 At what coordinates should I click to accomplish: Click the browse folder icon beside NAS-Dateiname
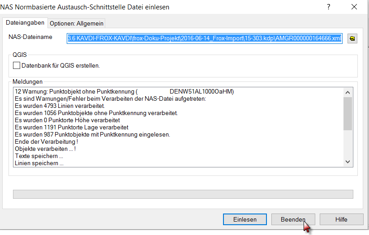click(x=352, y=38)
